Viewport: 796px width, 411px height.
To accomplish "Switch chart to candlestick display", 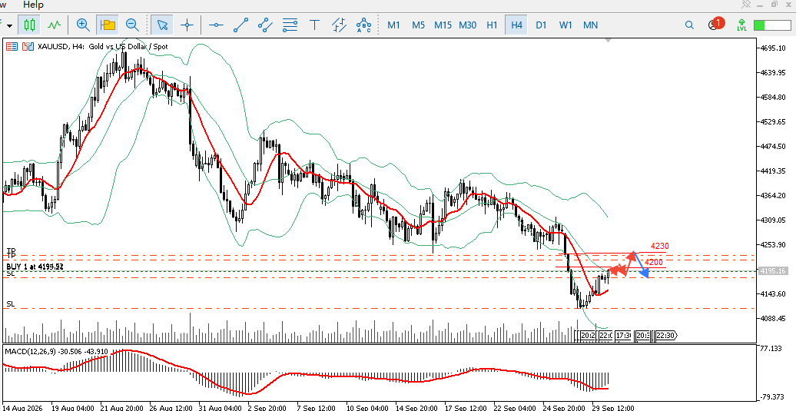I will tap(29, 25).
